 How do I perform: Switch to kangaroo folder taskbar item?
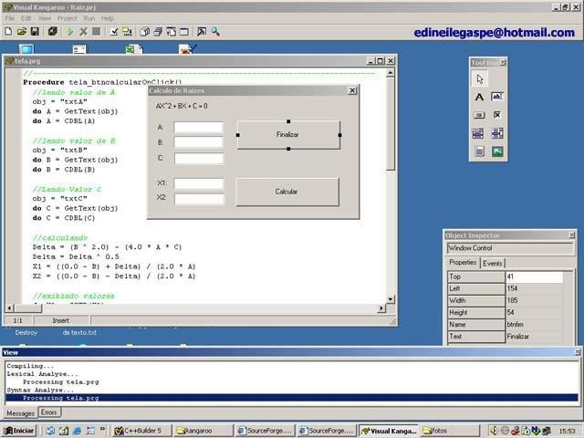203,431
